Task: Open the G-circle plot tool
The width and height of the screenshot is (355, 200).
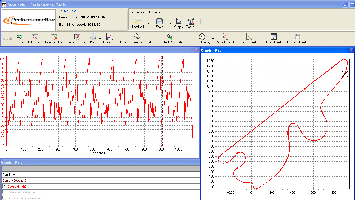Action: pos(109,37)
